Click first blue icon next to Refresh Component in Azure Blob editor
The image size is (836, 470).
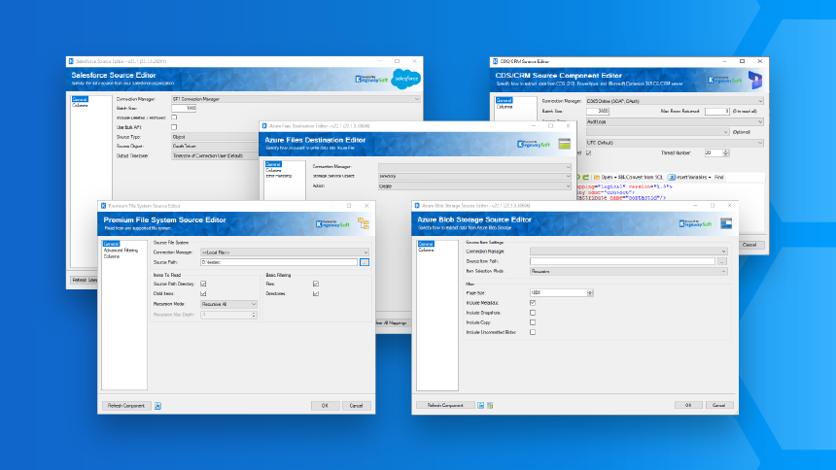point(481,406)
